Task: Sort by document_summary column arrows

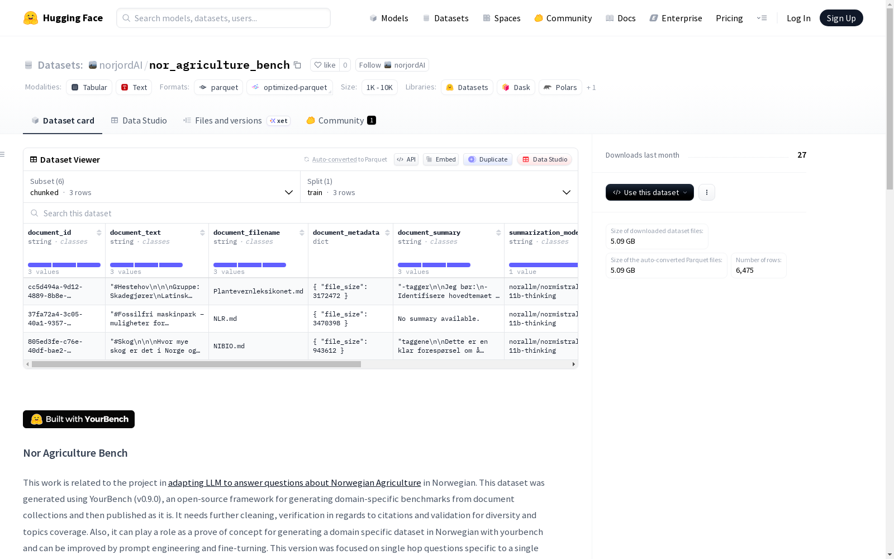Action: 498,233
